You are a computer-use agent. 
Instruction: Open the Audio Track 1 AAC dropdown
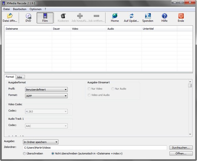[46, 126]
